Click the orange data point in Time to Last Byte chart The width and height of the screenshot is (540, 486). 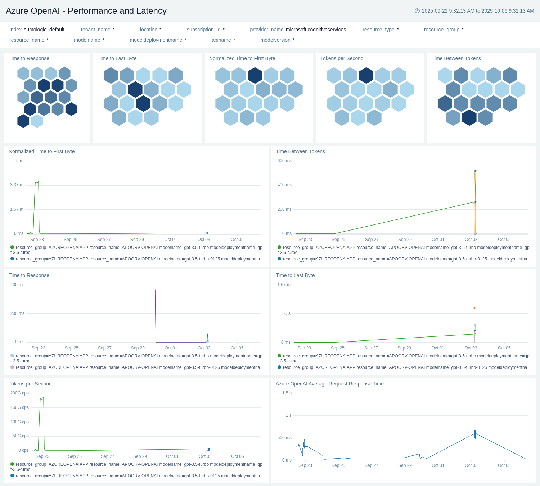point(474,308)
